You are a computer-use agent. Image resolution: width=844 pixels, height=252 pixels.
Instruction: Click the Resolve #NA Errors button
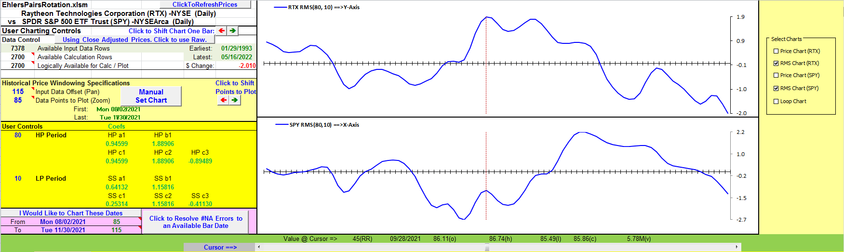pyautogui.click(x=196, y=222)
